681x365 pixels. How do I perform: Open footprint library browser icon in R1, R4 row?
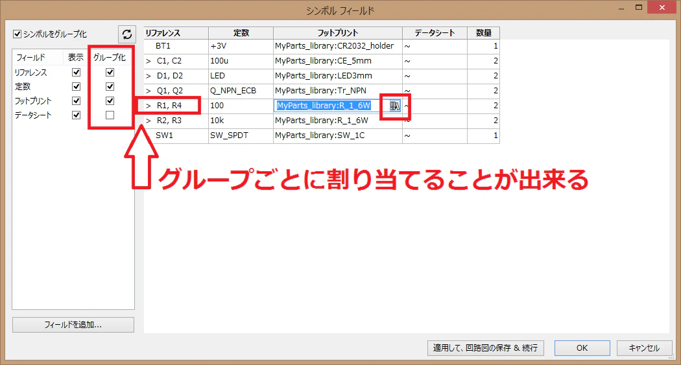pyautogui.click(x=394, y=106)
